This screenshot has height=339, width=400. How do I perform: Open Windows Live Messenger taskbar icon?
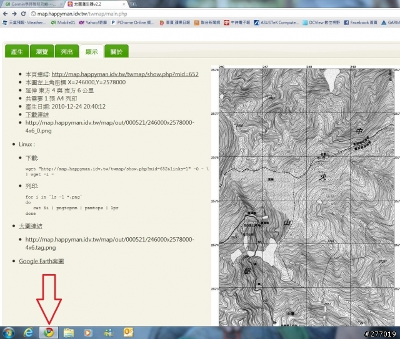109,332
